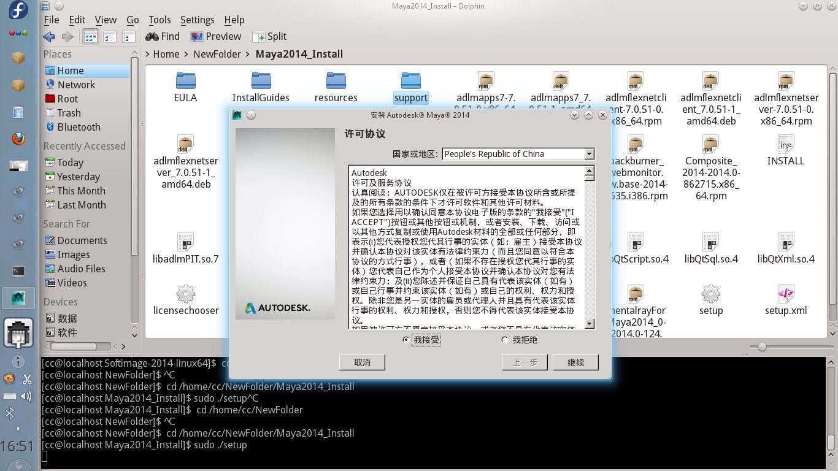Go to NewFolder in breadcrumb path
The image size is (838, 471).
[x=217, y=54]
